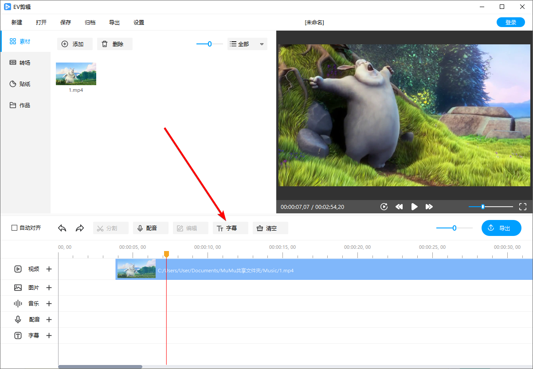Select the 1.mp4 thumbnail in materials

click(76, 74)
